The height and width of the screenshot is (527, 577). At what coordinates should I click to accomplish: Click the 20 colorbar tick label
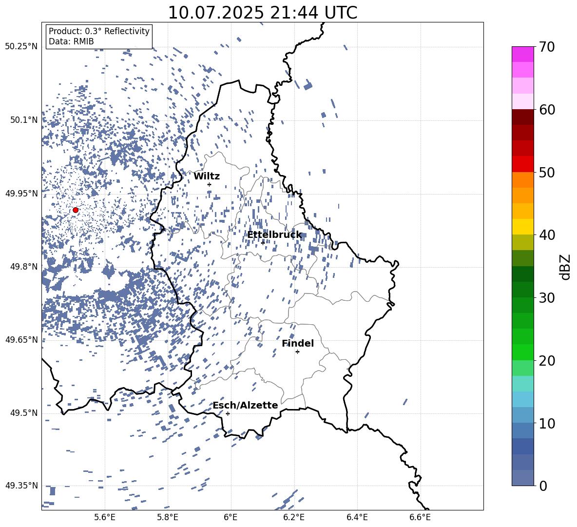547,361
